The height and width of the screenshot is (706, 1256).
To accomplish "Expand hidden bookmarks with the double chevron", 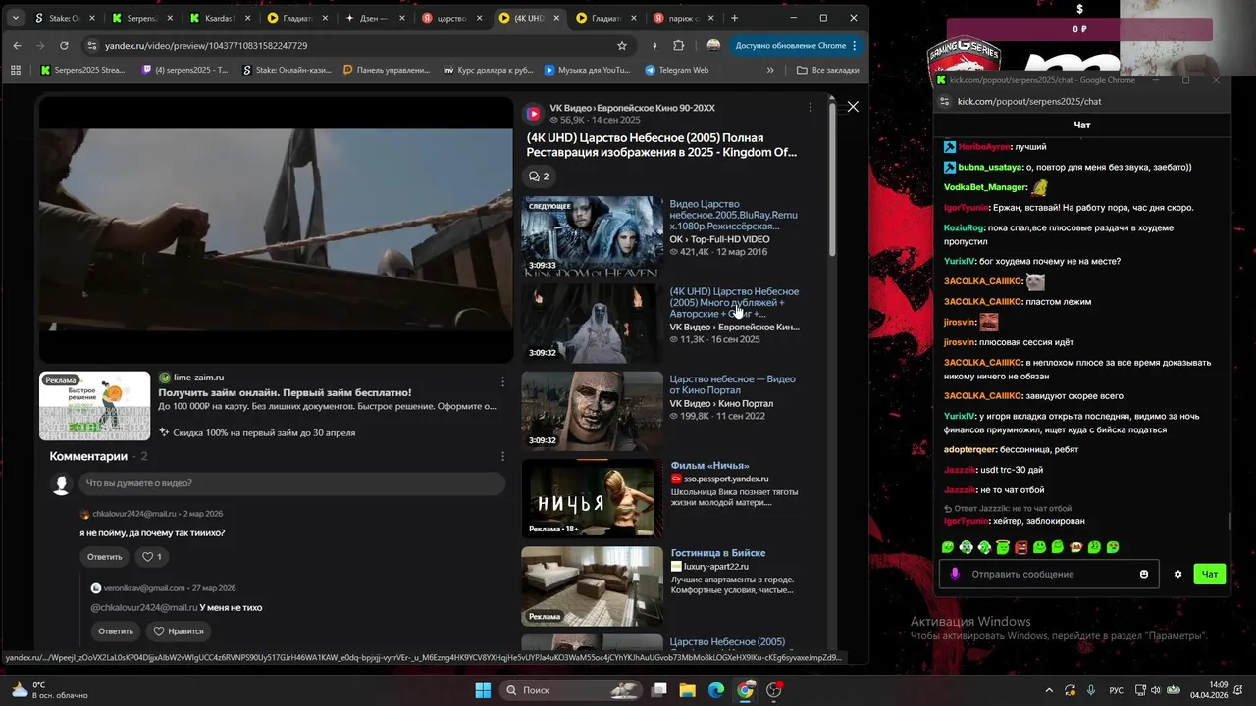I will 770,70.
